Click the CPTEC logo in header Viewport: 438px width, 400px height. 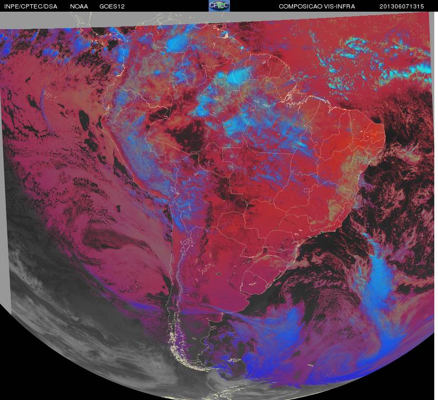coord(219,6)
